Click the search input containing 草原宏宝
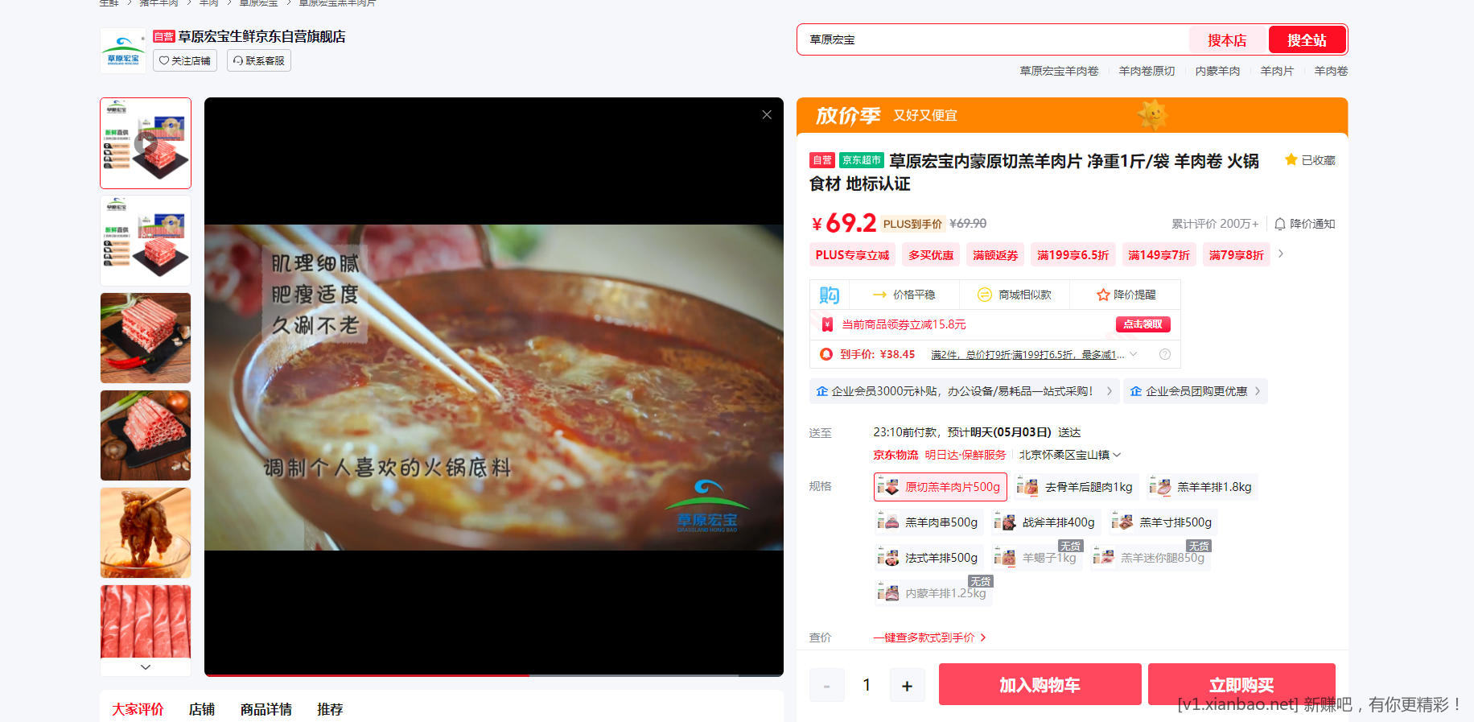The width and height of the screenshot is (1474, 722). 993,39
